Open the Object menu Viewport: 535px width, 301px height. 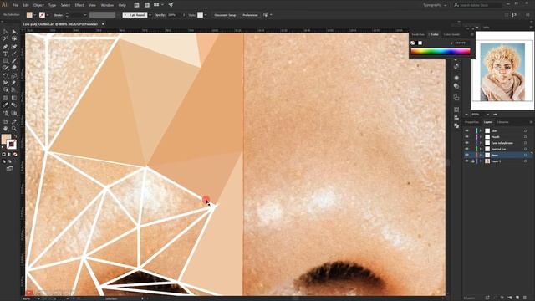click(38, 5)
